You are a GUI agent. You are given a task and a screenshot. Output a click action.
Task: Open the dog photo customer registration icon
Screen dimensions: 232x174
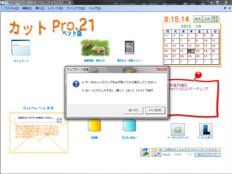[x=95, y=48]
